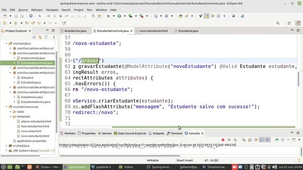Click Project Explorer filter funnel icon
This screenshot has width=303, height=170.
coord(46,37)
